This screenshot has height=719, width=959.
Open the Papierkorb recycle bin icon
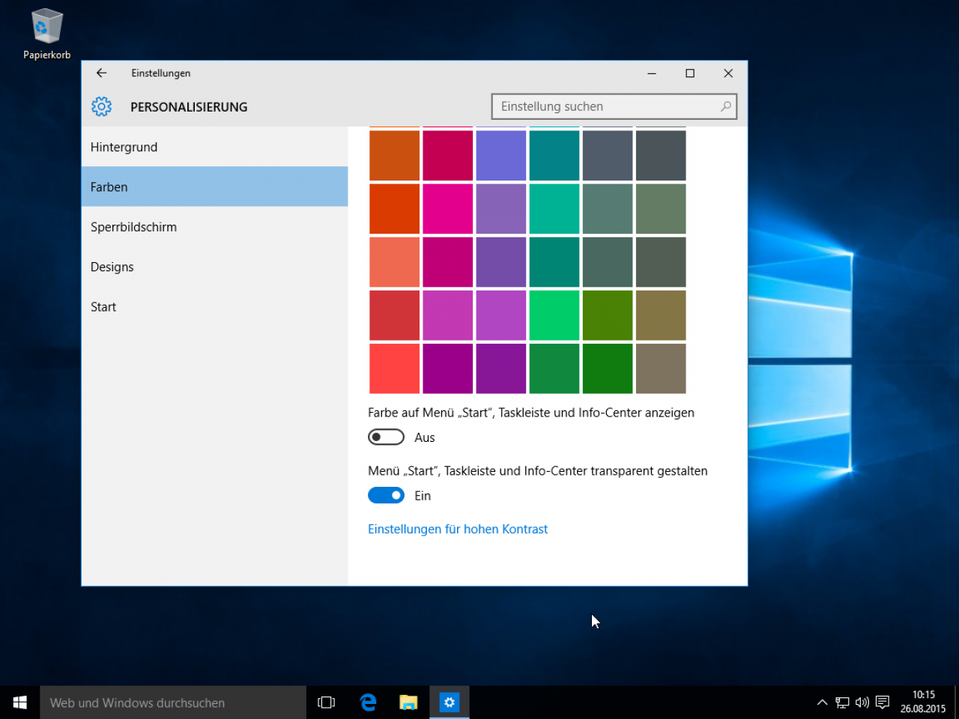coord(46,34)
